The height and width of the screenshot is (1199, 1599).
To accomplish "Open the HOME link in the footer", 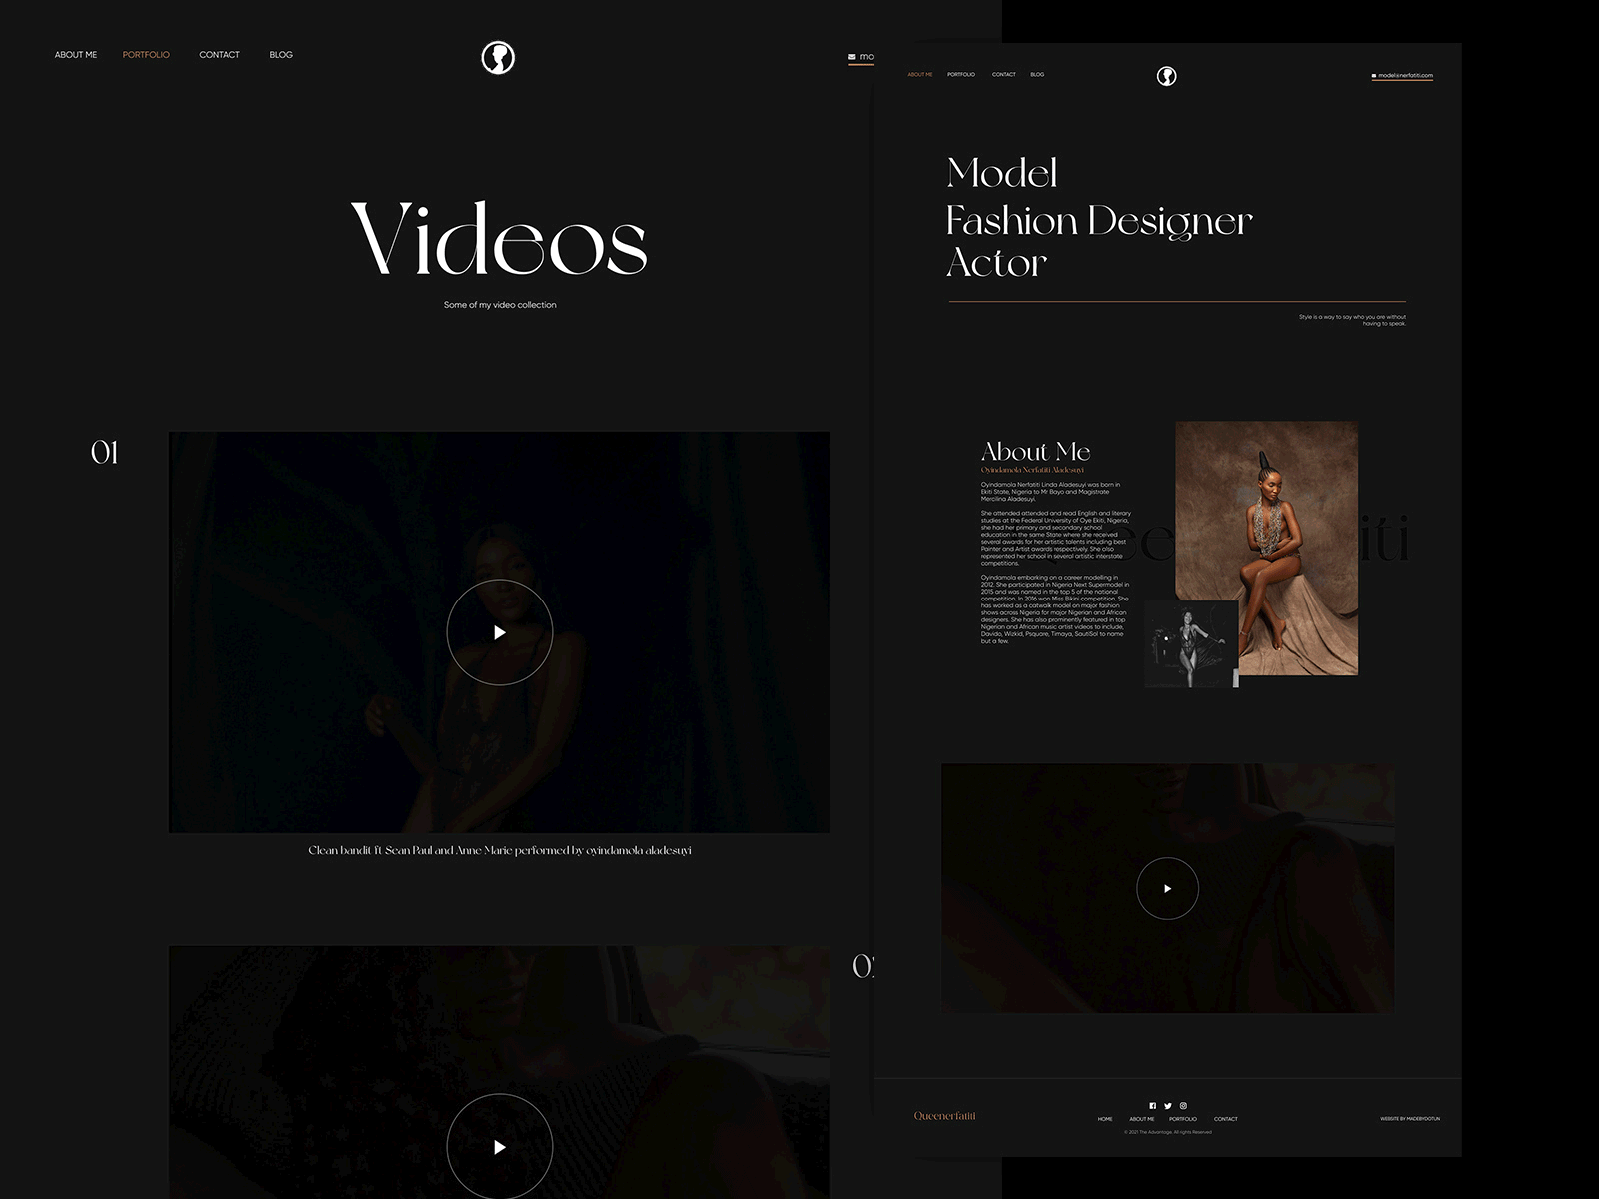I will (x=1105, y=1119).
